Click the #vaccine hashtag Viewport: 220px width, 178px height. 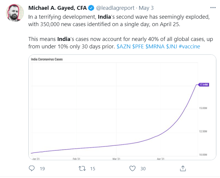tap(189, 47)
